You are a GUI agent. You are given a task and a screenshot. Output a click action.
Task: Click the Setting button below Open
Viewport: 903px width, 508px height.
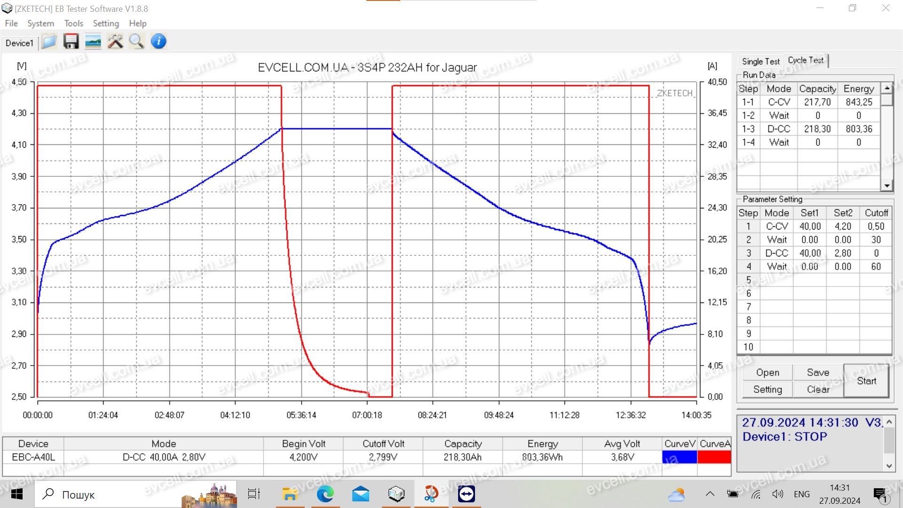click(768, 389)
